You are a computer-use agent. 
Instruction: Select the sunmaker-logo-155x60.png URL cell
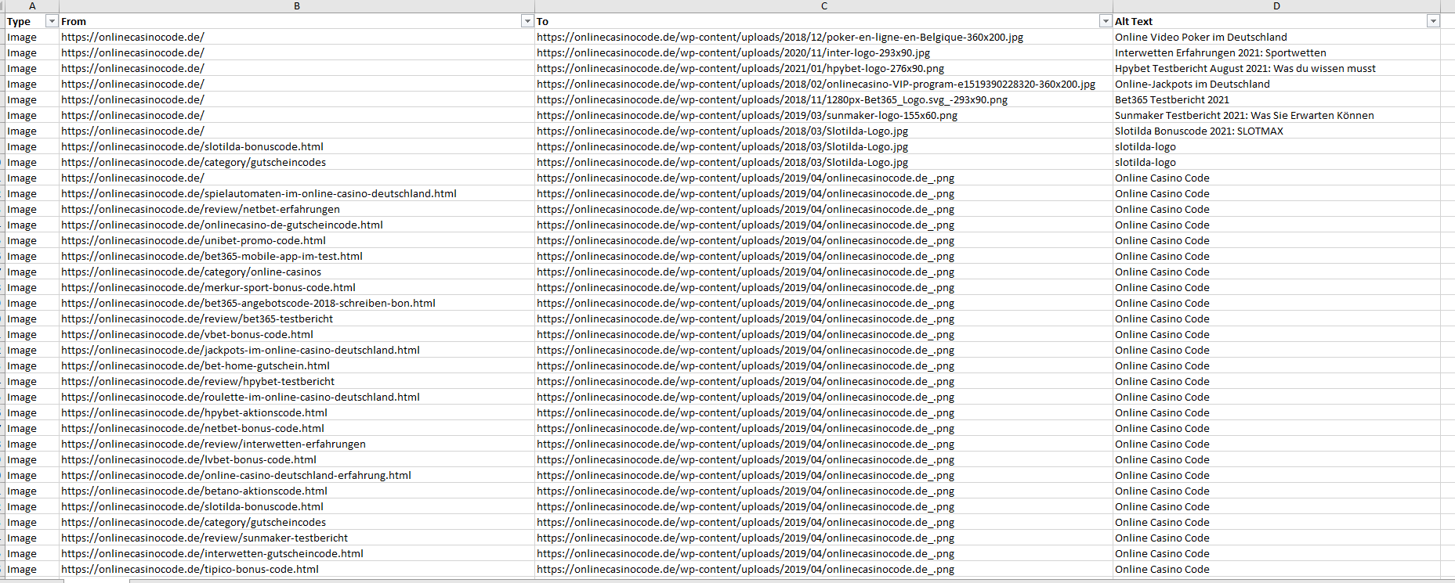pyautogui.click(x=747, y=115)
